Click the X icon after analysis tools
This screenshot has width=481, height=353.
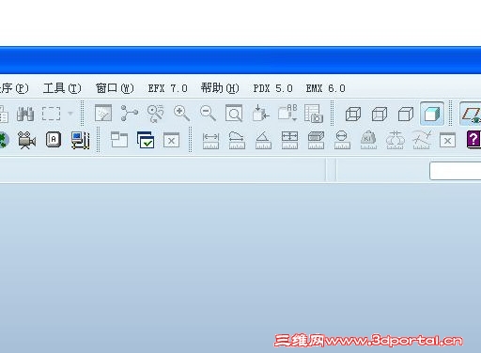point(447,140)
